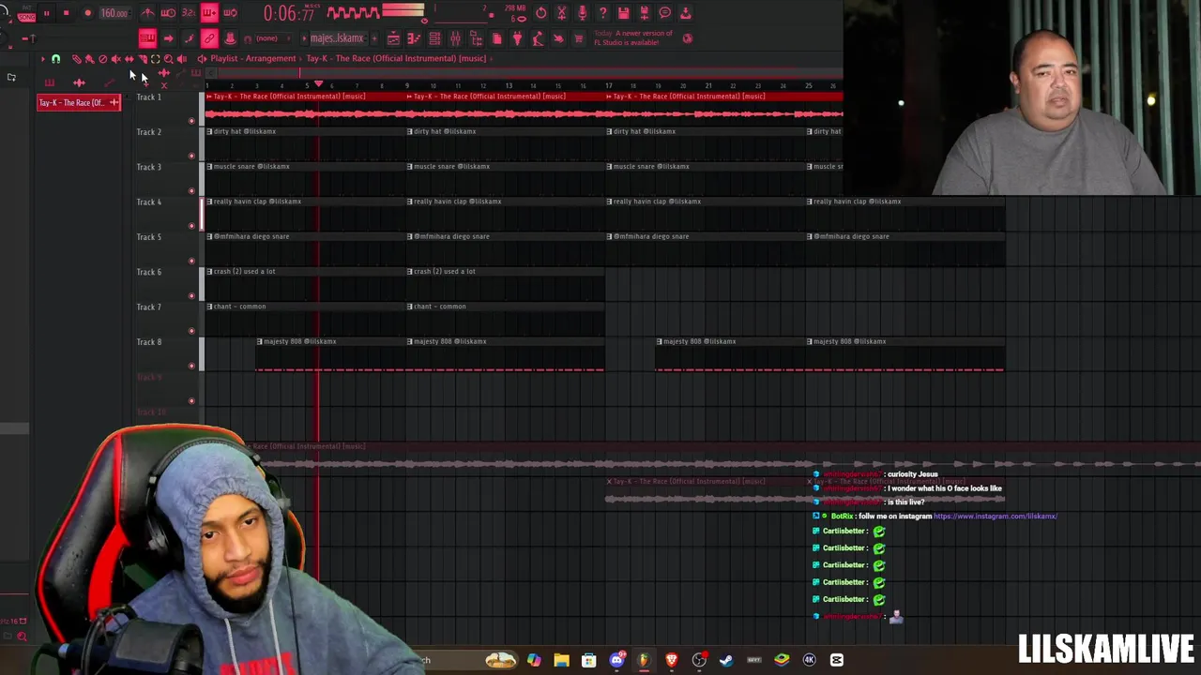Toggle the metronome

[x=147, y=13]
